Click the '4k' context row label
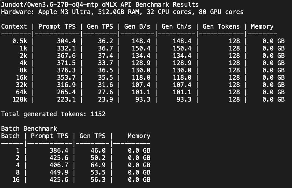Image resolution: width=292 pixels, height=188 pixels. [x=23, y=63]
